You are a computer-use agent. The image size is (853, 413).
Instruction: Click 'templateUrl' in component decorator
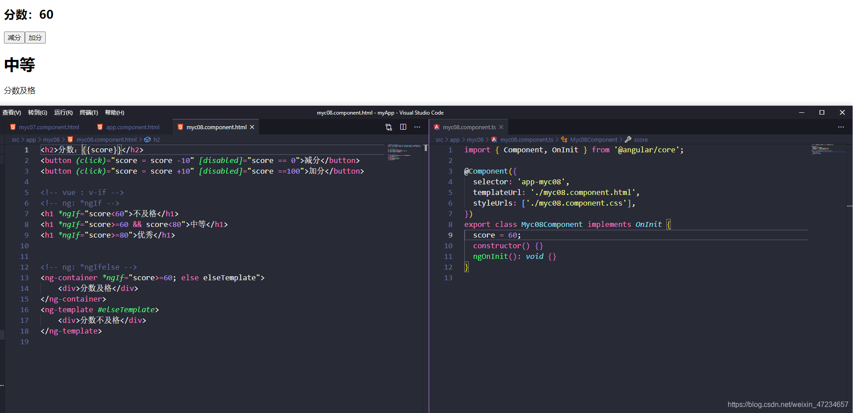point(497,193)
